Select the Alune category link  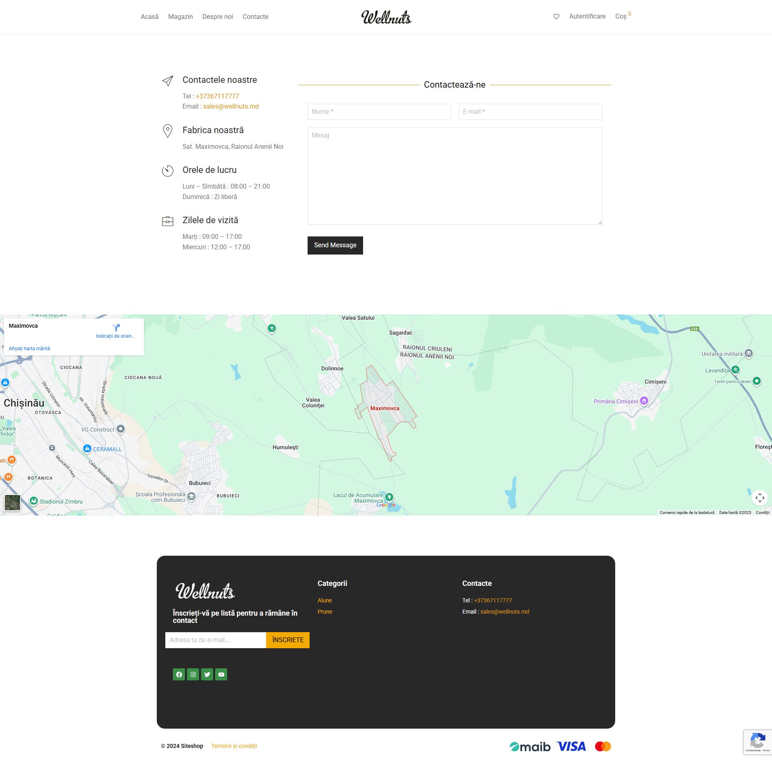pos(325,600)
